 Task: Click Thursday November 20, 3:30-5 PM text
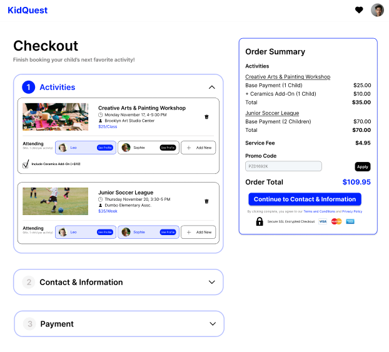coord(138,199)
